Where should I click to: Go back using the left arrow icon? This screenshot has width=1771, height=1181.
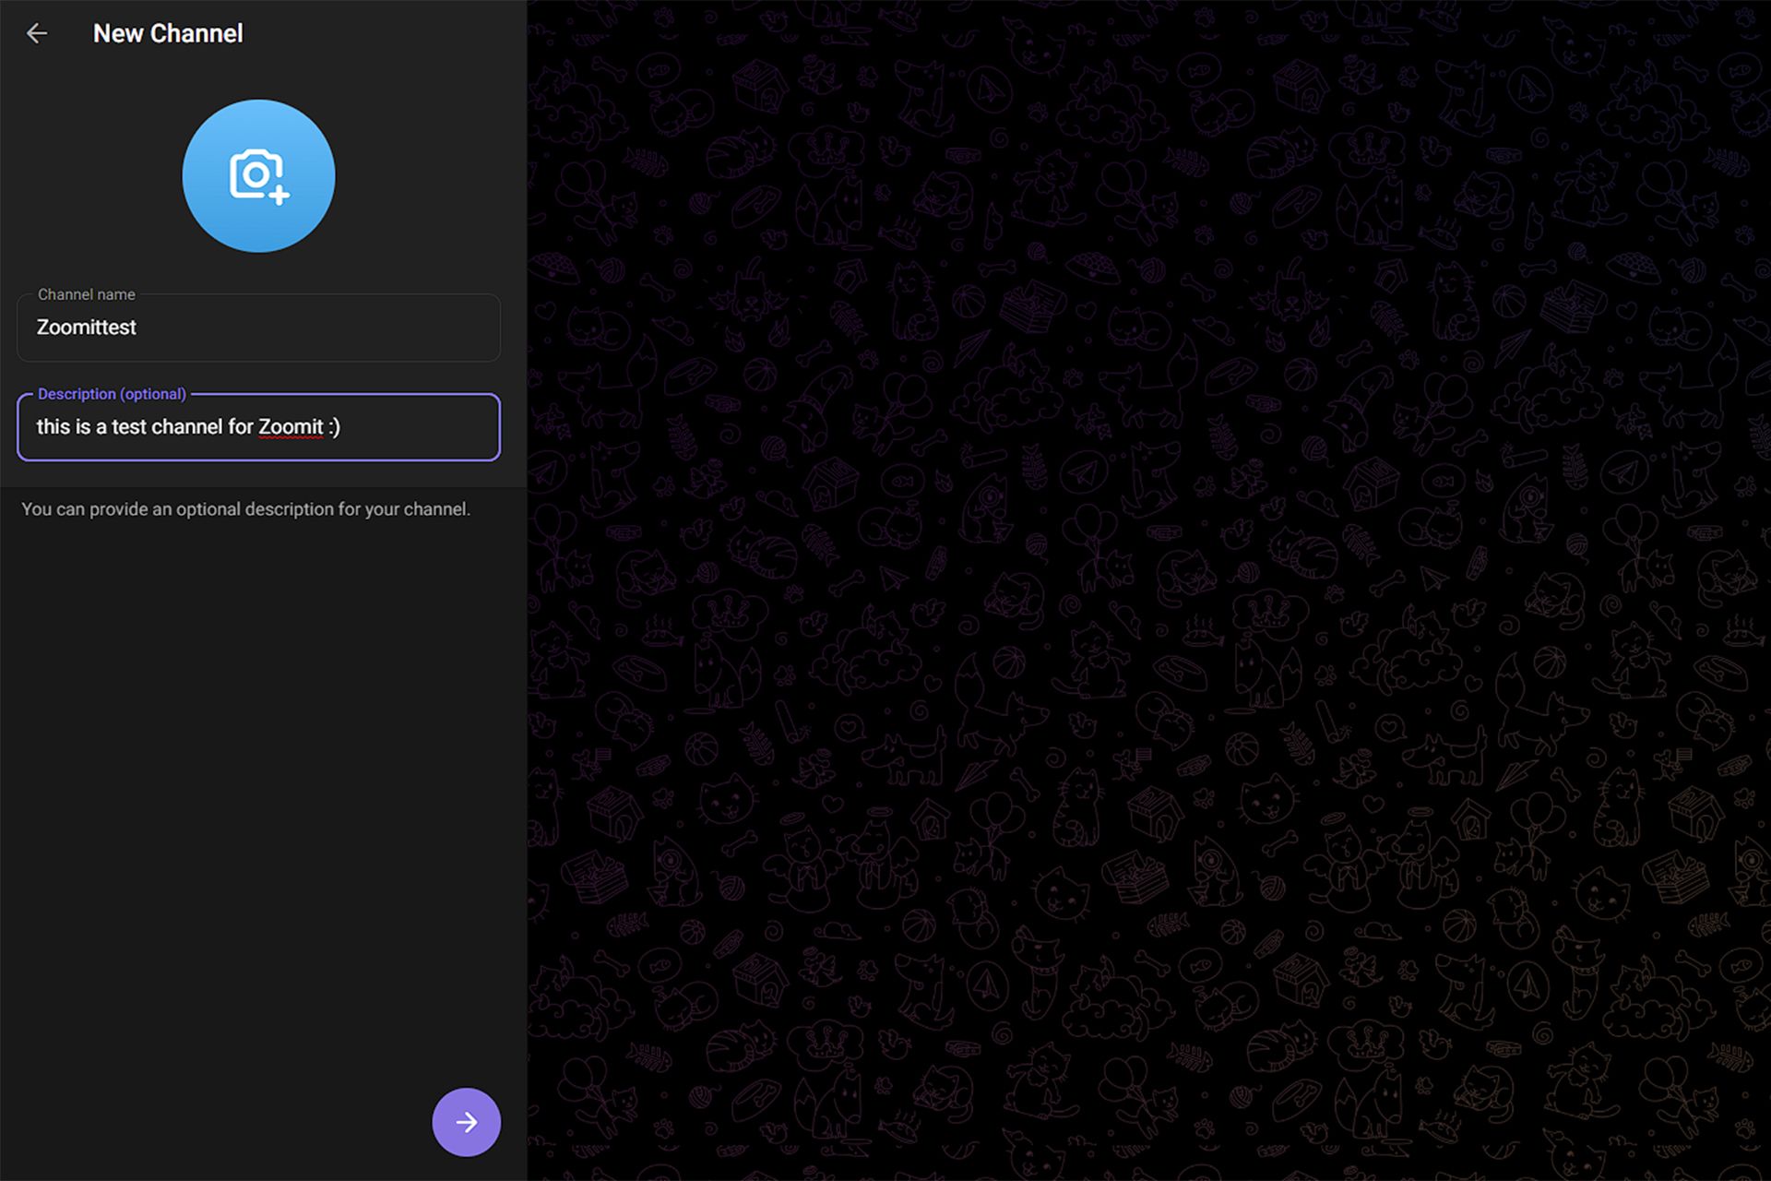pos(37,34)
